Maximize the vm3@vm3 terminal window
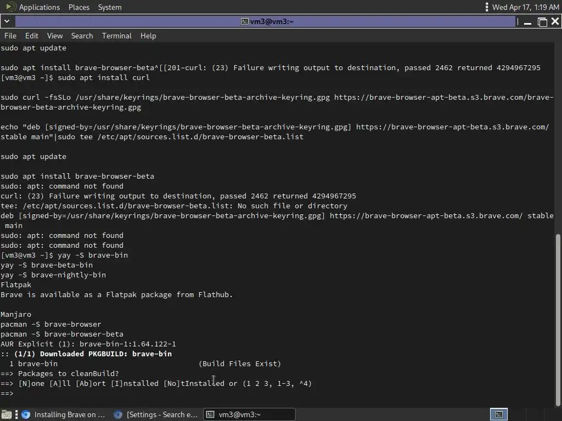 pyautogui.click(x=542, y=22)
